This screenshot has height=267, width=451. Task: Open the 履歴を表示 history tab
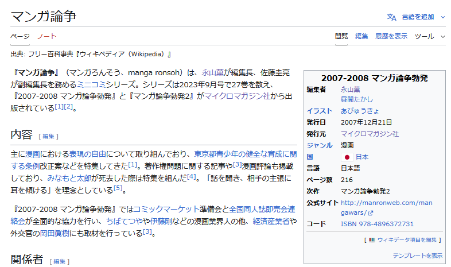click(x=391, y=36)
